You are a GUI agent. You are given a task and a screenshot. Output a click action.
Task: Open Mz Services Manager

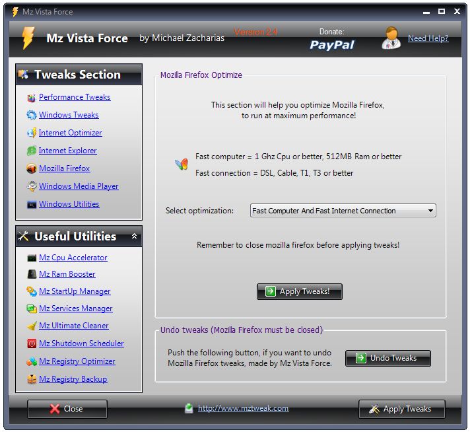point(75,308)
